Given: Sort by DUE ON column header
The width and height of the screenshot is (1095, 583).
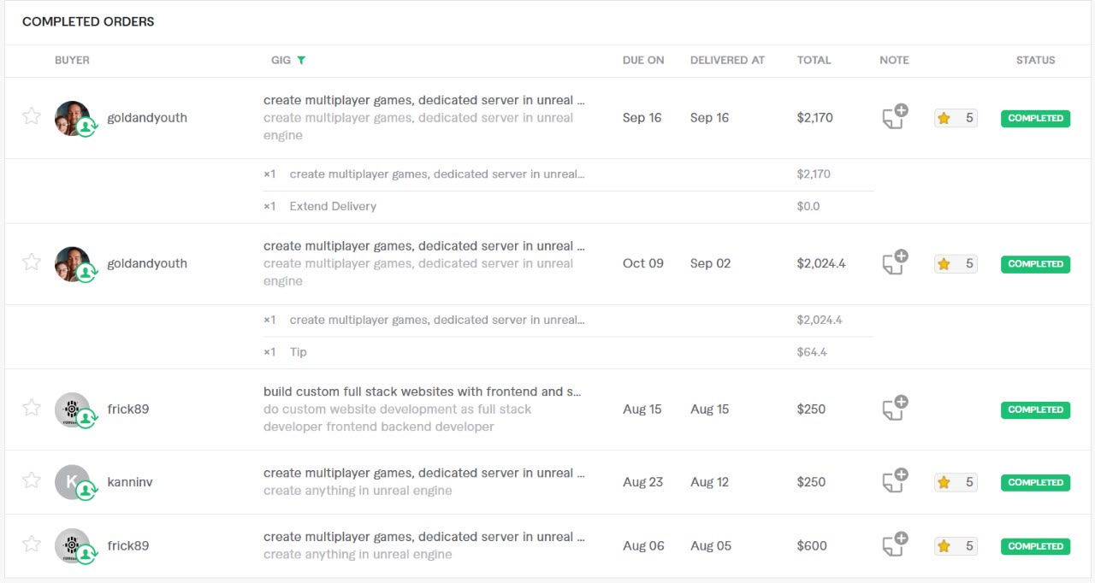Looking at the screenshot, I should [643, 61].
